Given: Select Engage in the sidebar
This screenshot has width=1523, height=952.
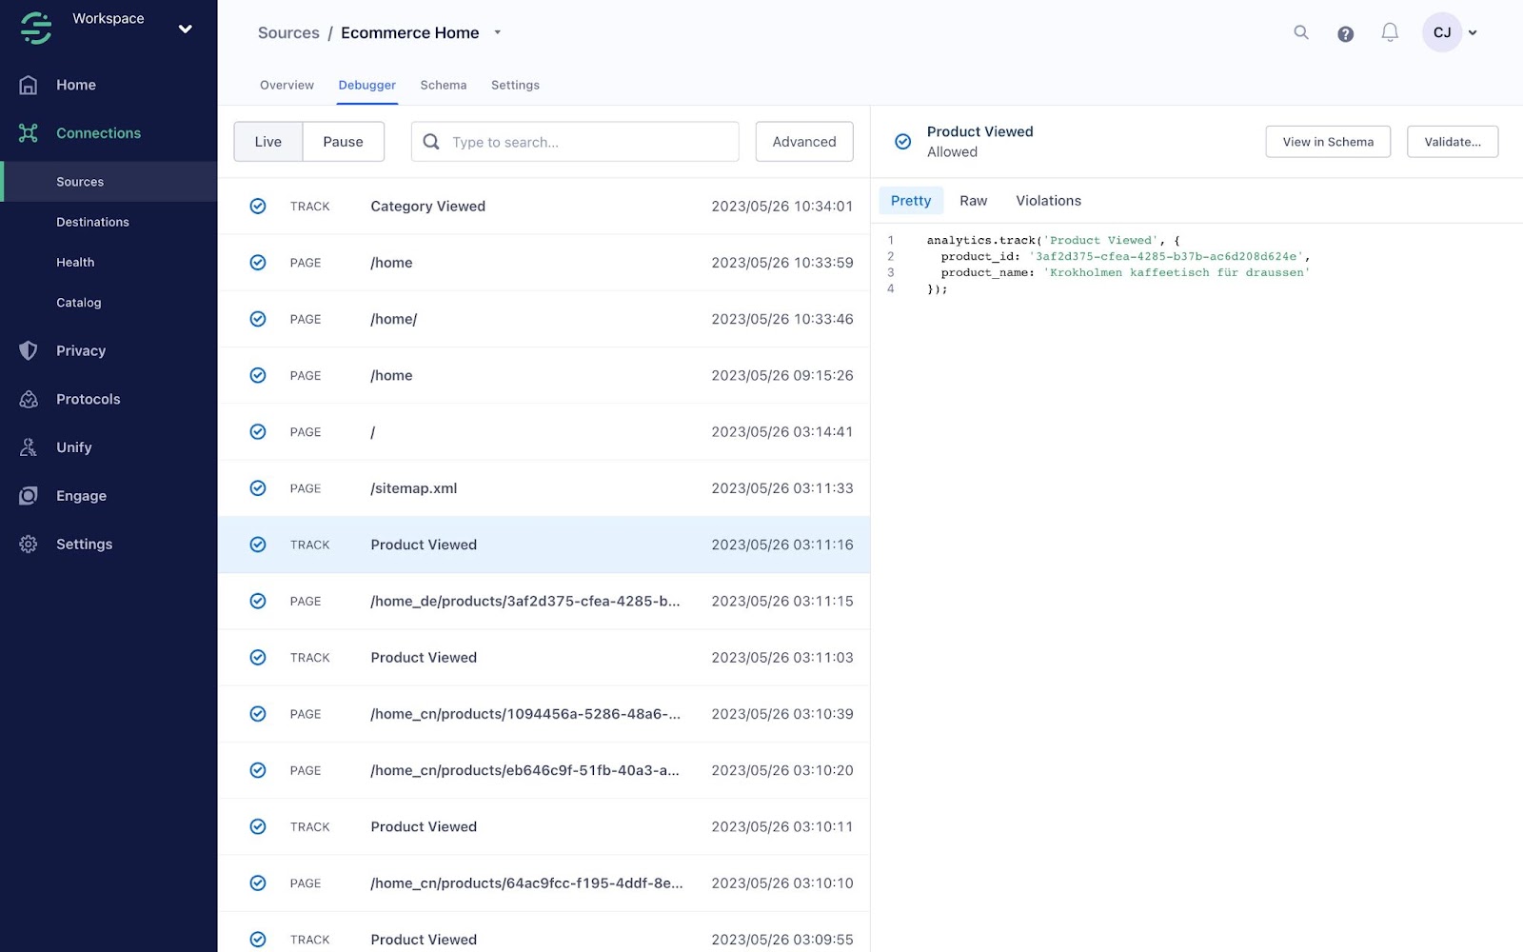Looking at the screenshot, I should (x=82, y=495).
